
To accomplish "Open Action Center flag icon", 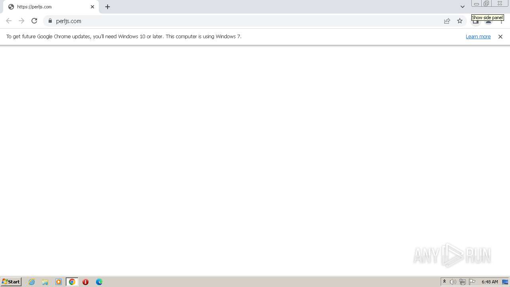I will (x=472, y=282).
